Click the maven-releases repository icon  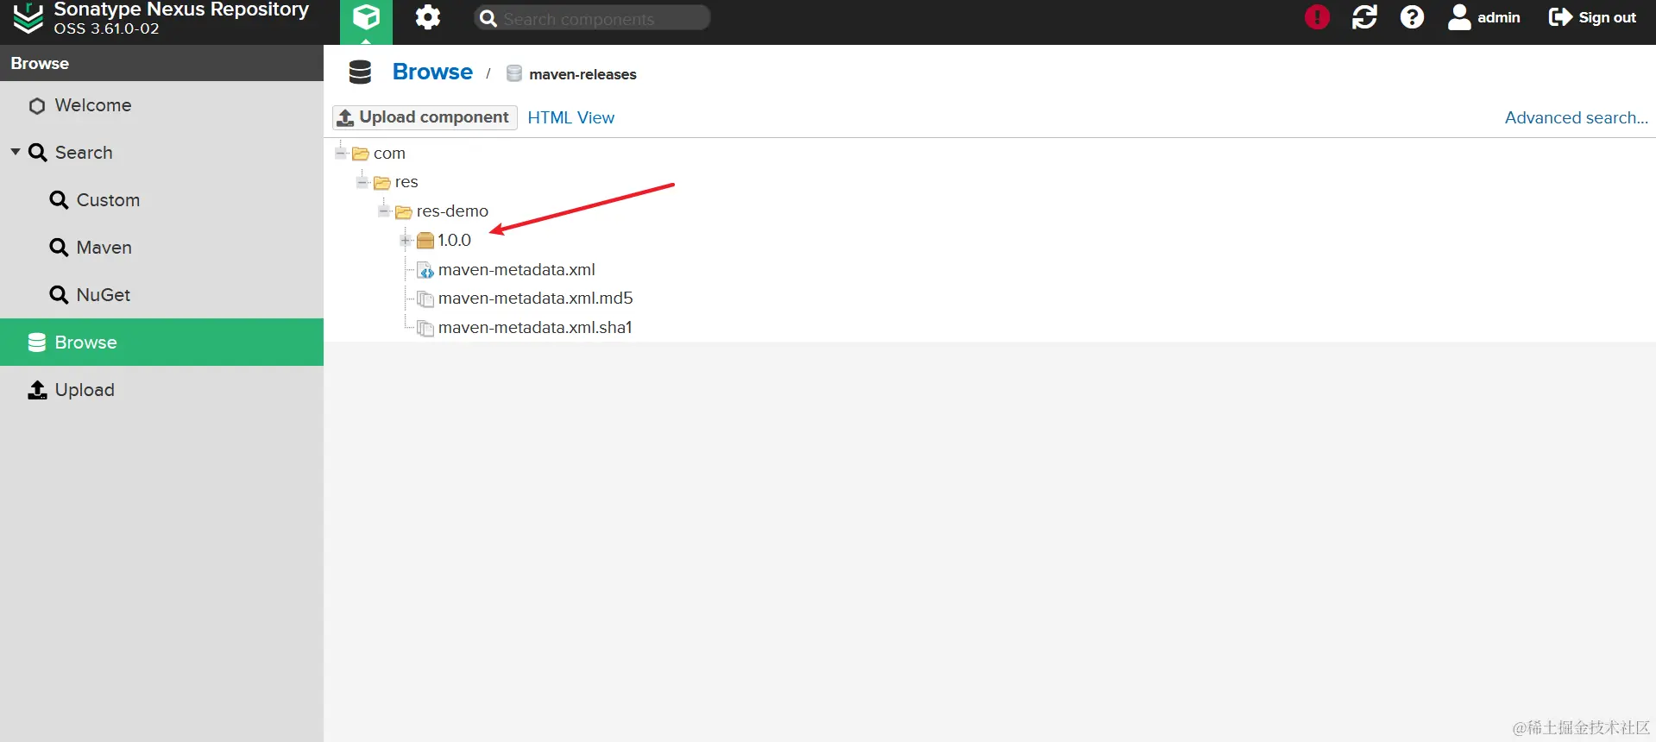pos(514,74)
